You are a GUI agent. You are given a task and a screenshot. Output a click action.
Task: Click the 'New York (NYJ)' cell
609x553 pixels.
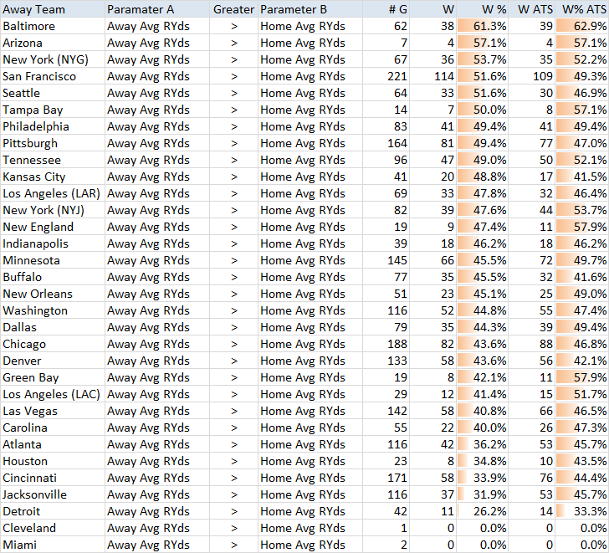click(53, 210)
